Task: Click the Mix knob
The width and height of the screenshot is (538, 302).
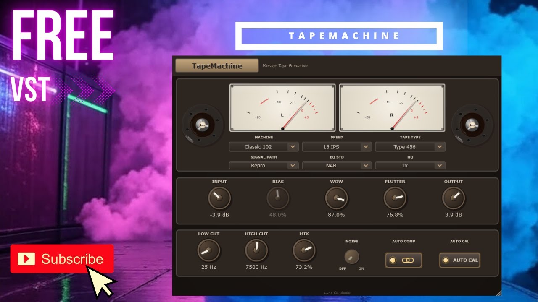Action: coord(304,250)
